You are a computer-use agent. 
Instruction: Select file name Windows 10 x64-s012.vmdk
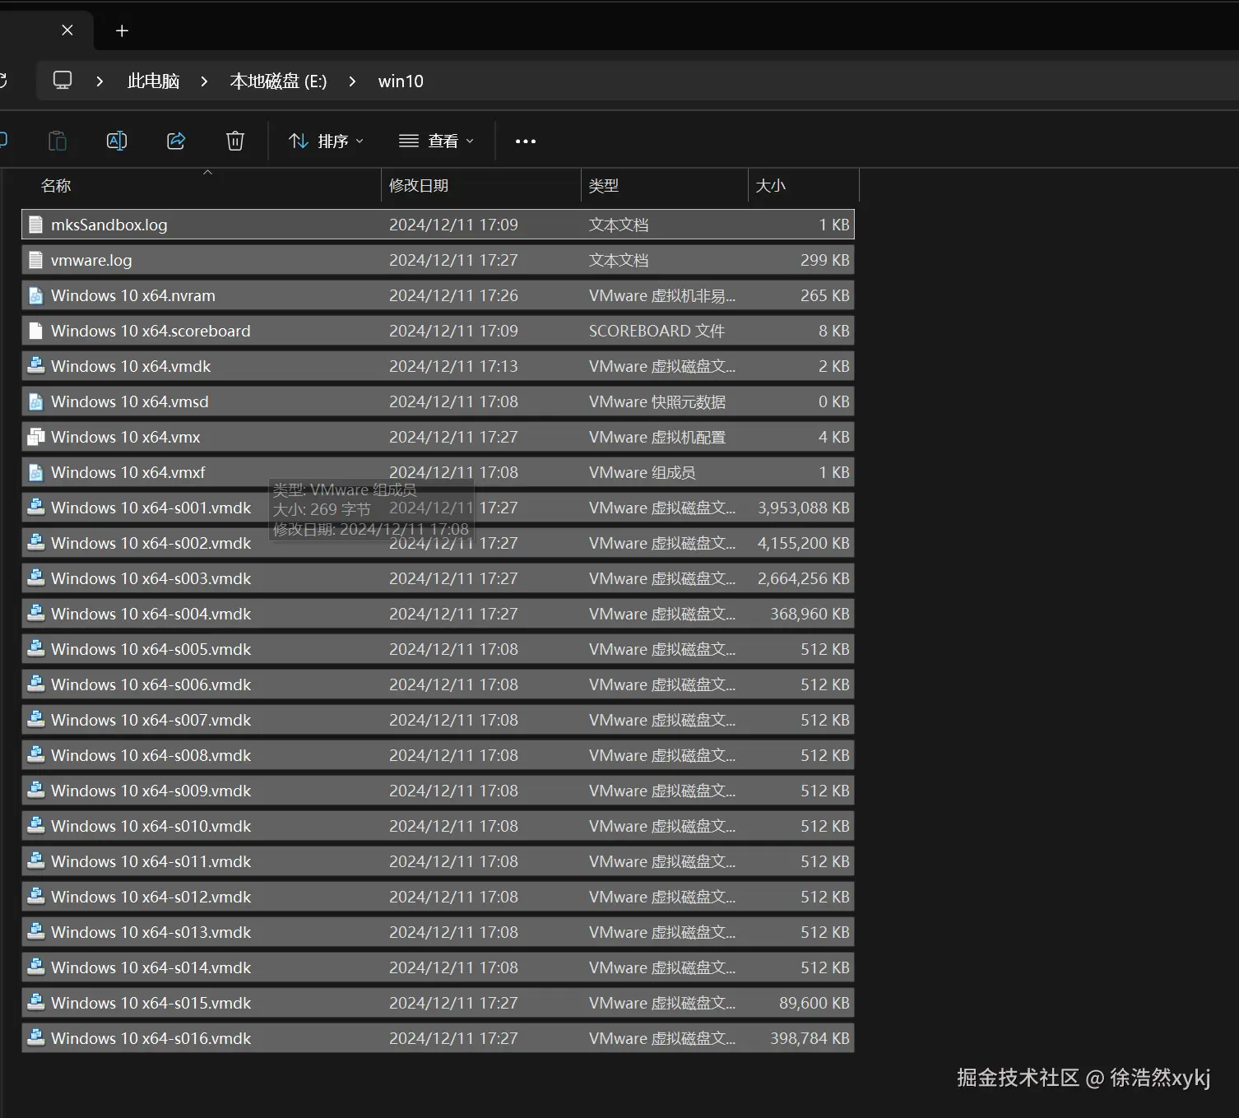[151, 897]
